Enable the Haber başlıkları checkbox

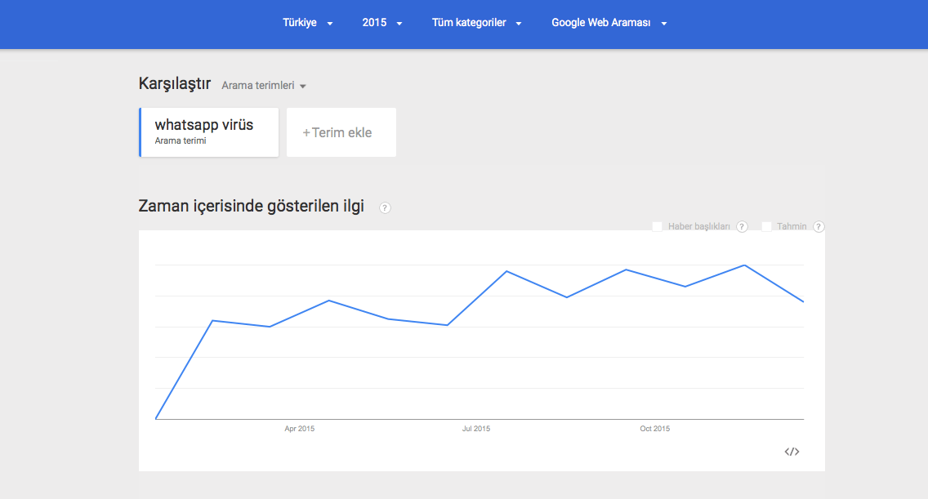click(x=657, y=226)
